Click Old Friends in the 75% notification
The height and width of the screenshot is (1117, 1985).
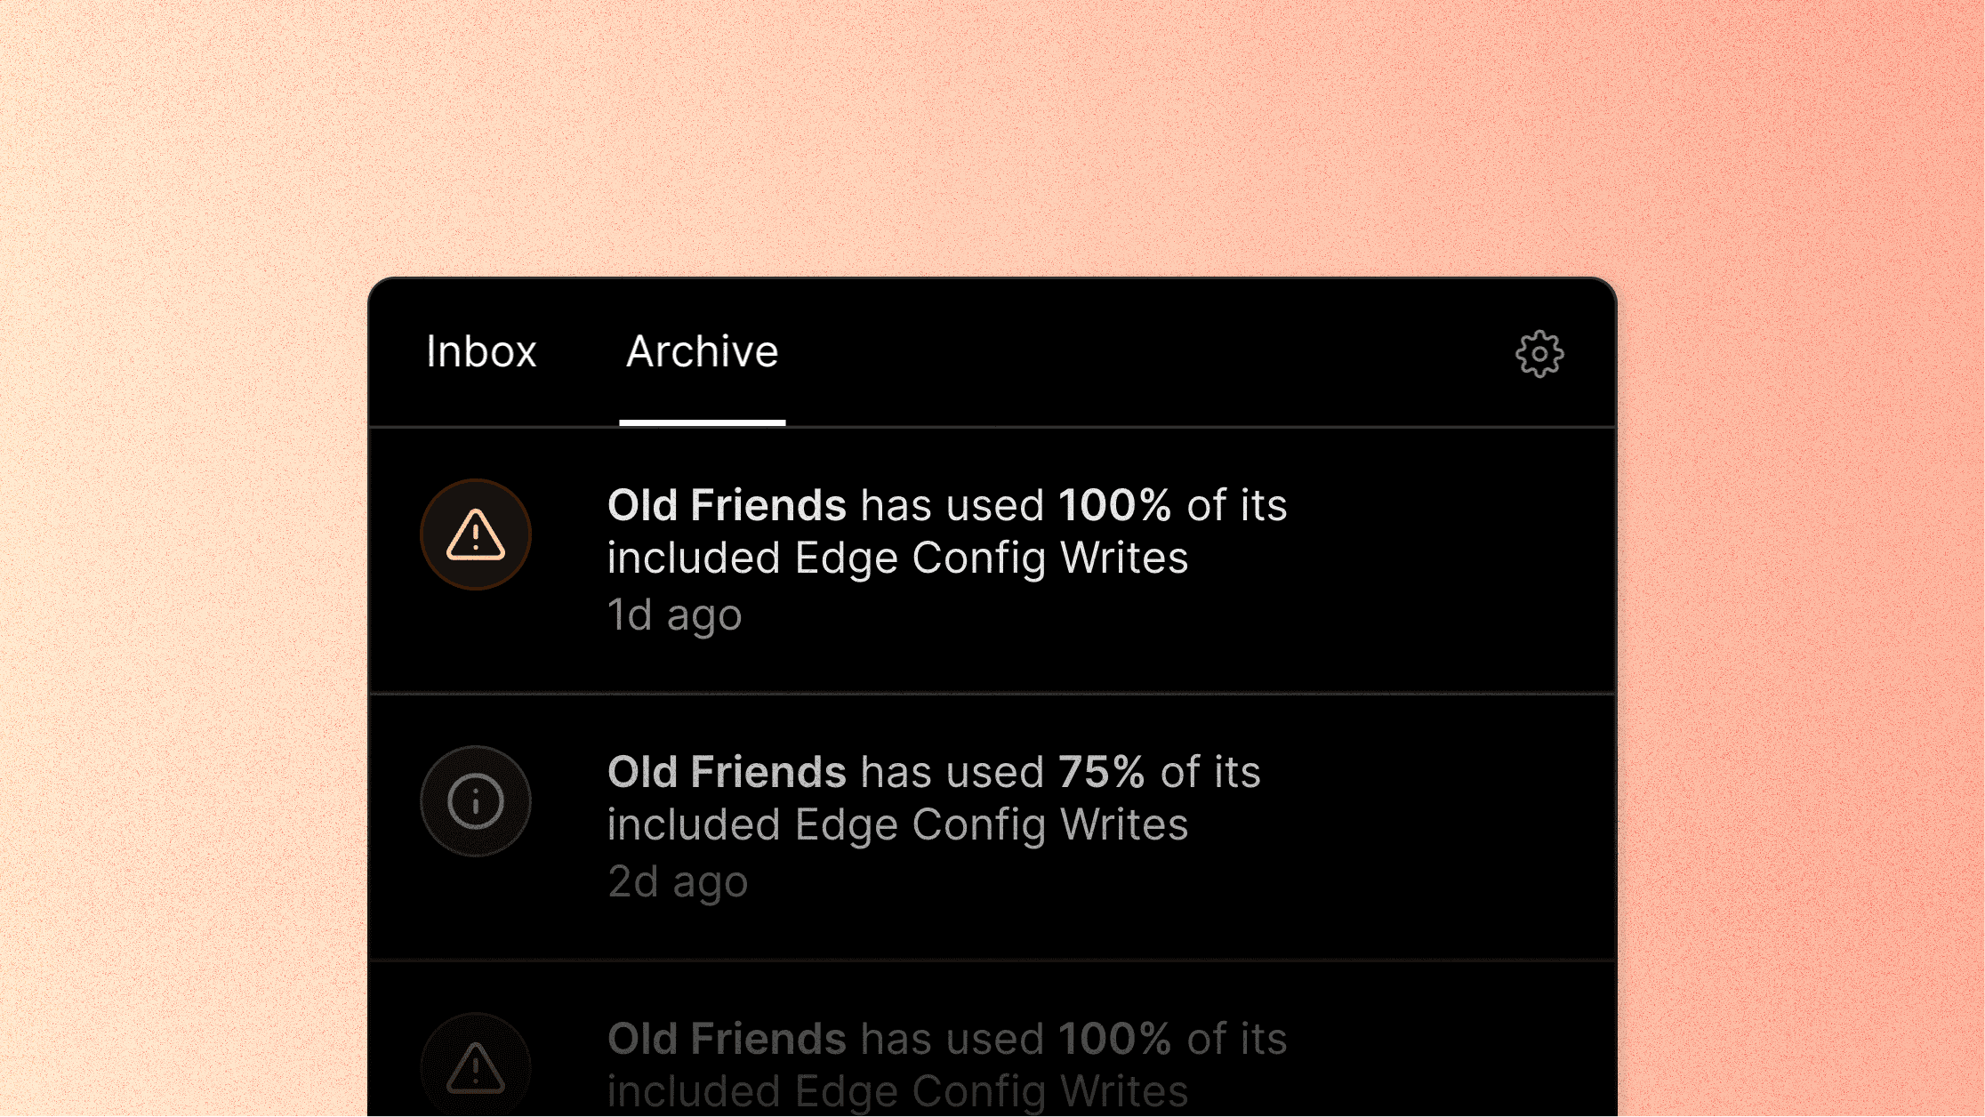727,772
